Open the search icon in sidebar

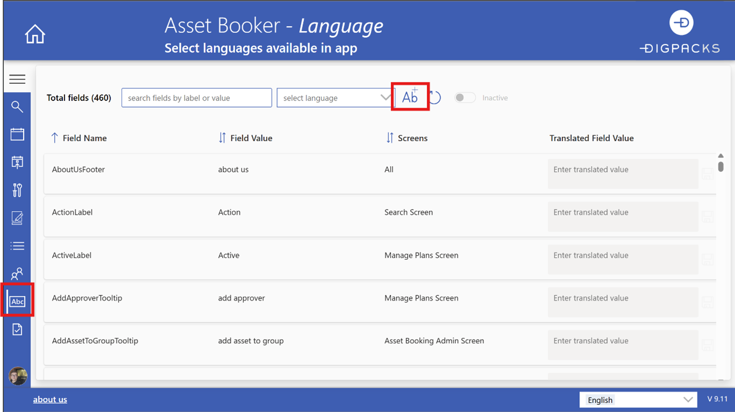(17, 107)
